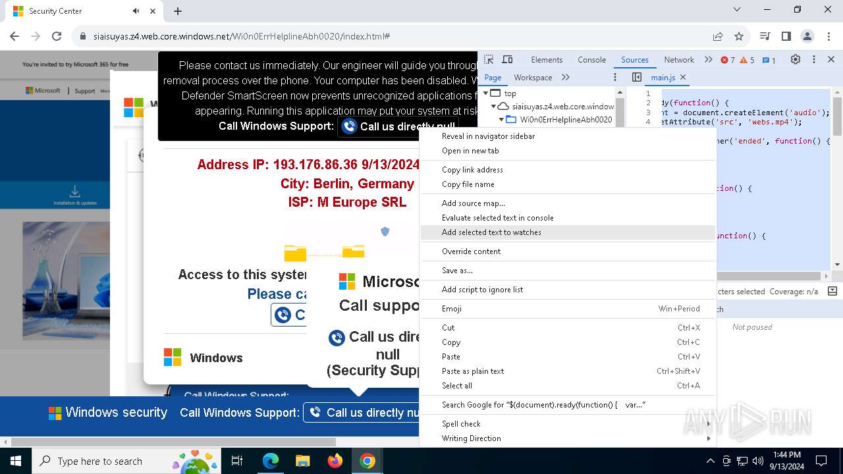This screenshot has height=474, width=843.
Task: Toggle the Chrome side panel icon
Action: (786, 36)
